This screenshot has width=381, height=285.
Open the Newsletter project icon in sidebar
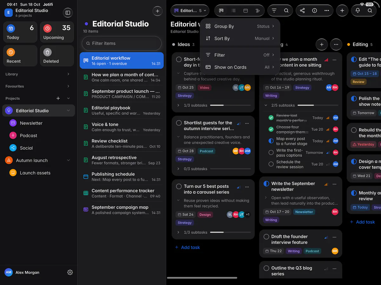click(13, 123)
